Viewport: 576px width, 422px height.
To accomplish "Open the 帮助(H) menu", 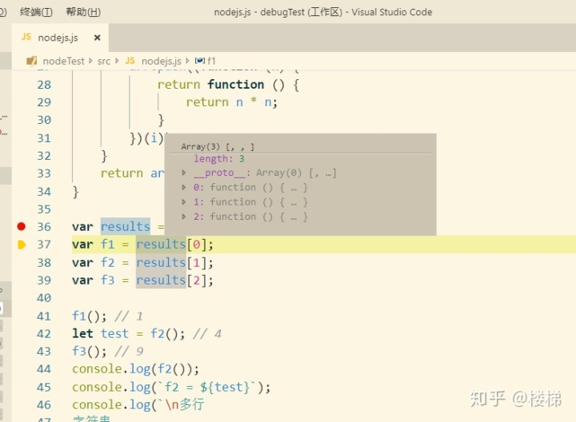I will (x=83, y=12).
